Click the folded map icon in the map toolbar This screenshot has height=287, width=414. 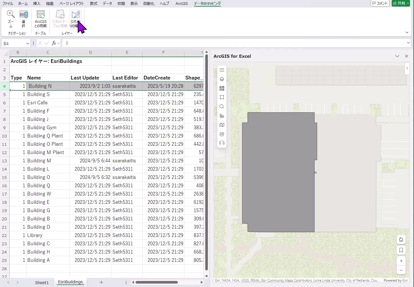pyautogui.click(x=222, y=125)
